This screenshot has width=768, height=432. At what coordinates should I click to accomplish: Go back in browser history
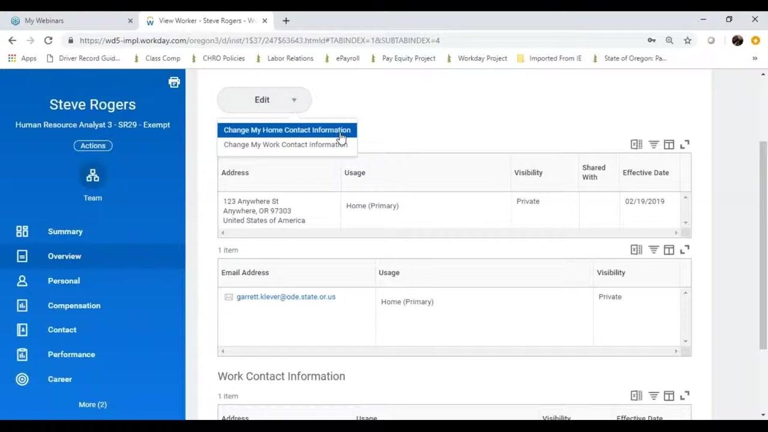(x=13, y=40)
